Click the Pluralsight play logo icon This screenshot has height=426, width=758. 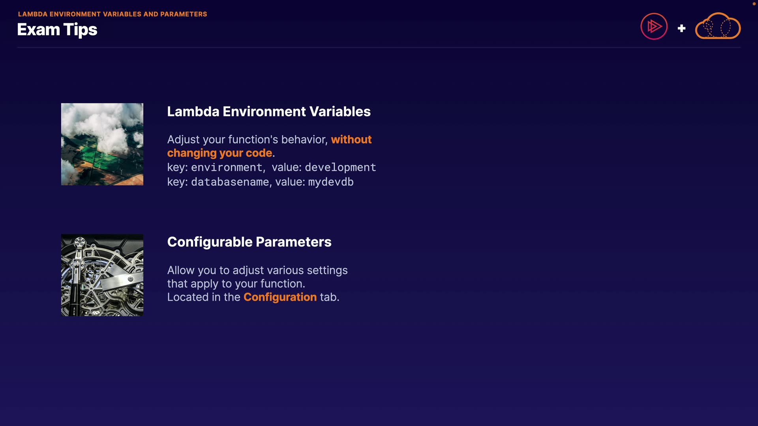(654, 26)
